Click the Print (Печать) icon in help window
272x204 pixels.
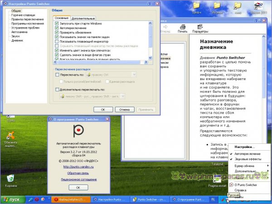183,28
